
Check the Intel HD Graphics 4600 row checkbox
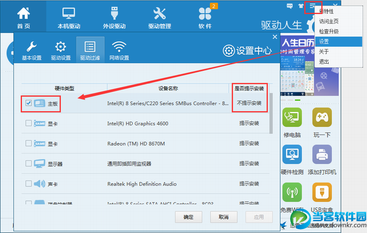pos(28,123)
